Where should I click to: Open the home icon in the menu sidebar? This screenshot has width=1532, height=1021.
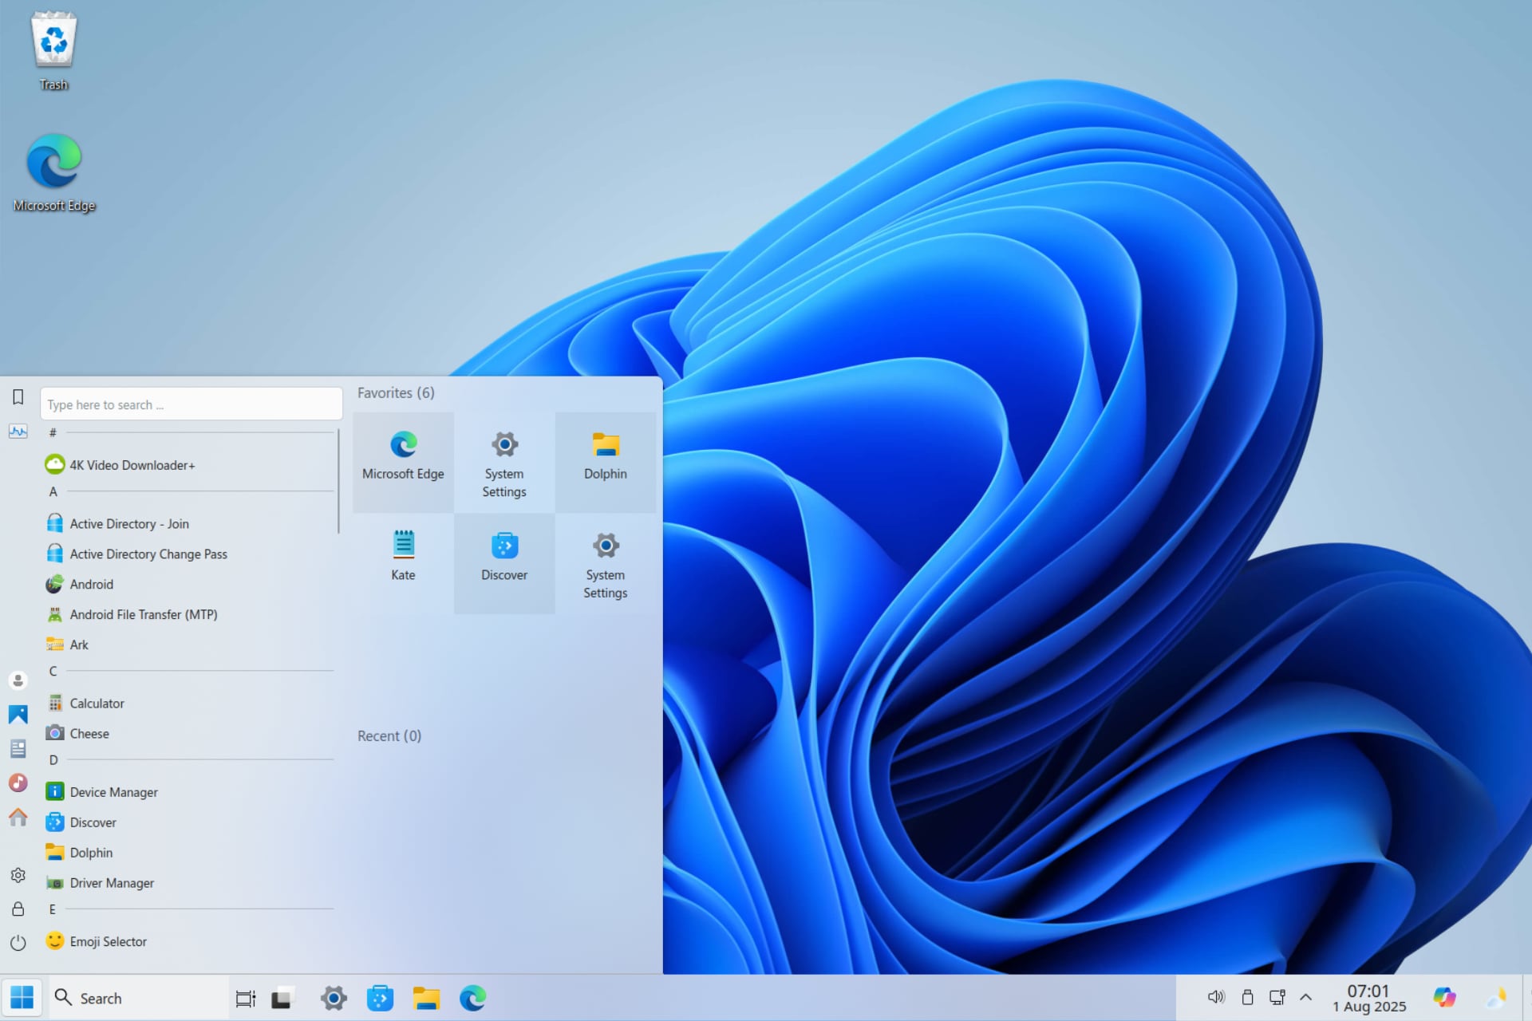(x=18, y=818)
